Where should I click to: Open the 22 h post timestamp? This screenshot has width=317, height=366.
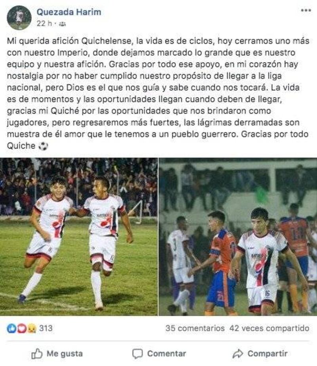pyautogui.click(x=44, y=23)
